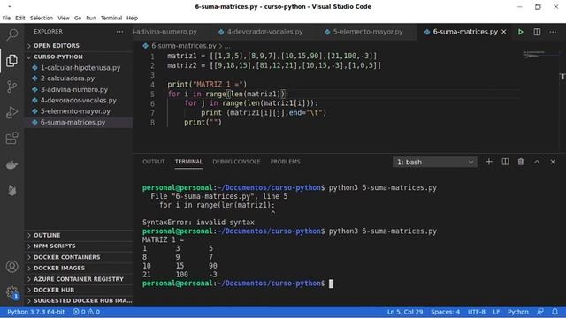Open the Terminal menu
This screenshot has width=566, height=318.
point(111,18)
